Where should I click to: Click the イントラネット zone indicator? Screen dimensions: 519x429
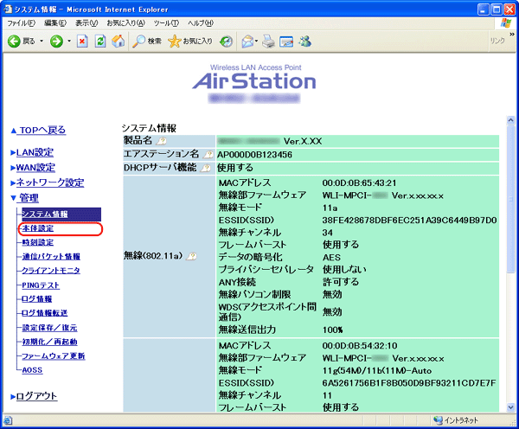[x=456, y=420]
